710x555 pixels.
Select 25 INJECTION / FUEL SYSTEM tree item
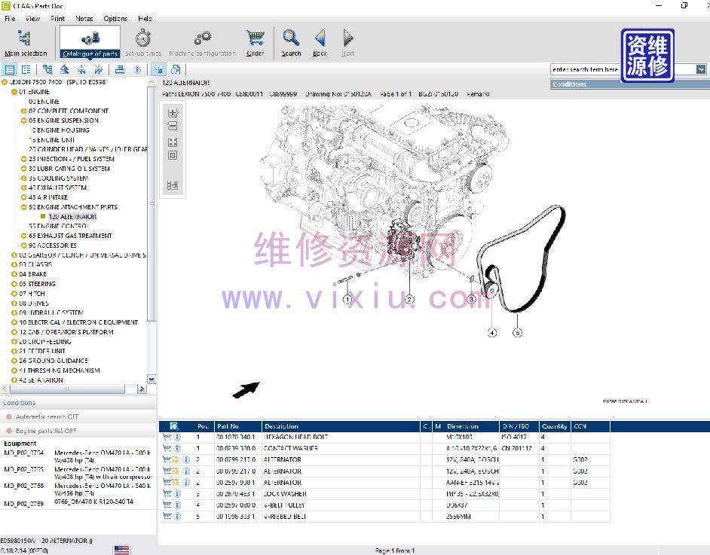(72, 159)
